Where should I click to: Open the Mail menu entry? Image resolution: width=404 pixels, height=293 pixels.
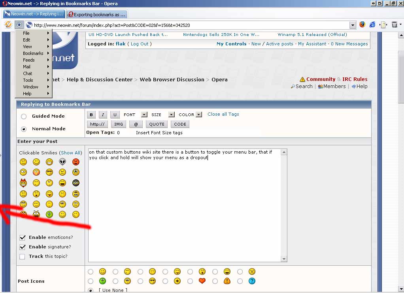(x=34, y=66)
